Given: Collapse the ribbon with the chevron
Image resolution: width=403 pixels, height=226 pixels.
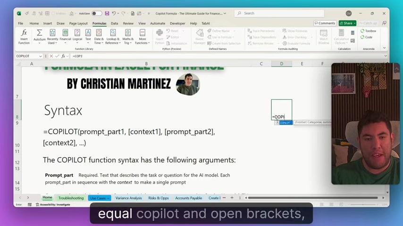Looking at the screenshot, I should point(384,48).
